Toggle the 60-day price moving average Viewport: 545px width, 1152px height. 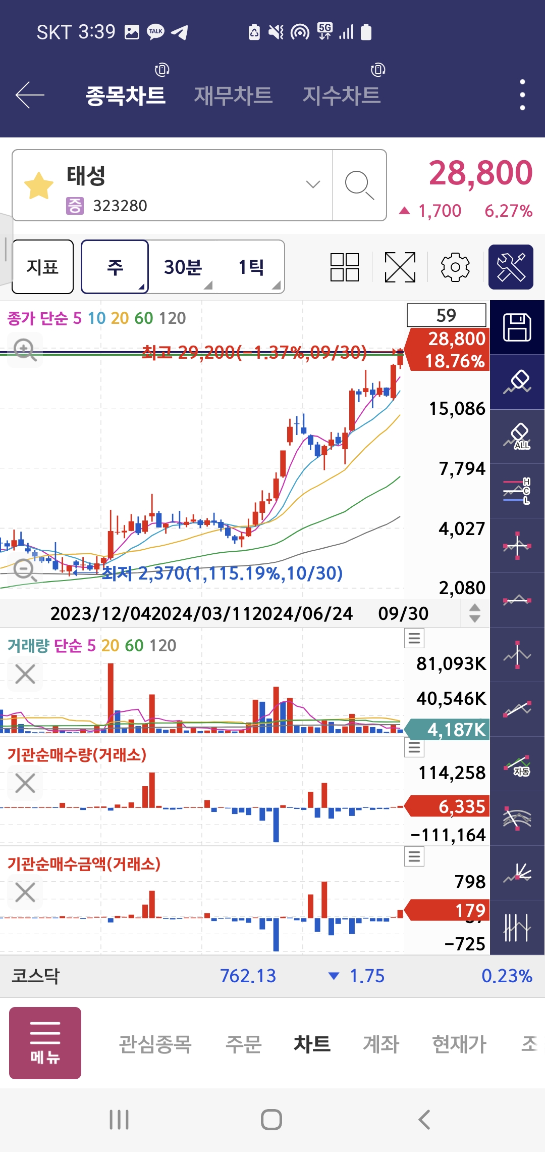tap(144, 318)
